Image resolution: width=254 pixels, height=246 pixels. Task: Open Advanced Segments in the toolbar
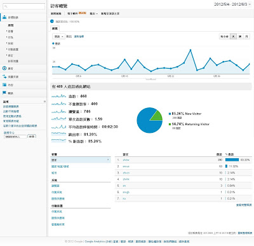click(56, 13)
